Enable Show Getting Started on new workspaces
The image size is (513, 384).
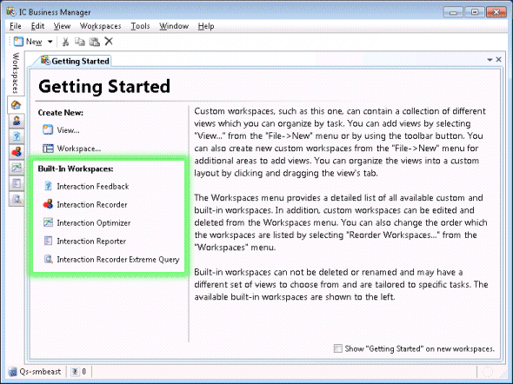point(337,348)
